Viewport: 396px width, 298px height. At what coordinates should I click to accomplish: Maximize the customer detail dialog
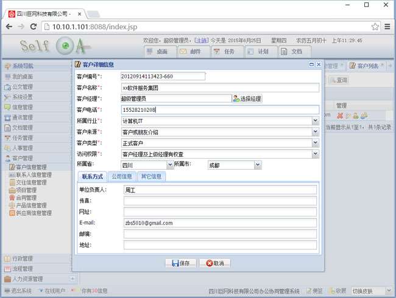[x=311, y=64]
